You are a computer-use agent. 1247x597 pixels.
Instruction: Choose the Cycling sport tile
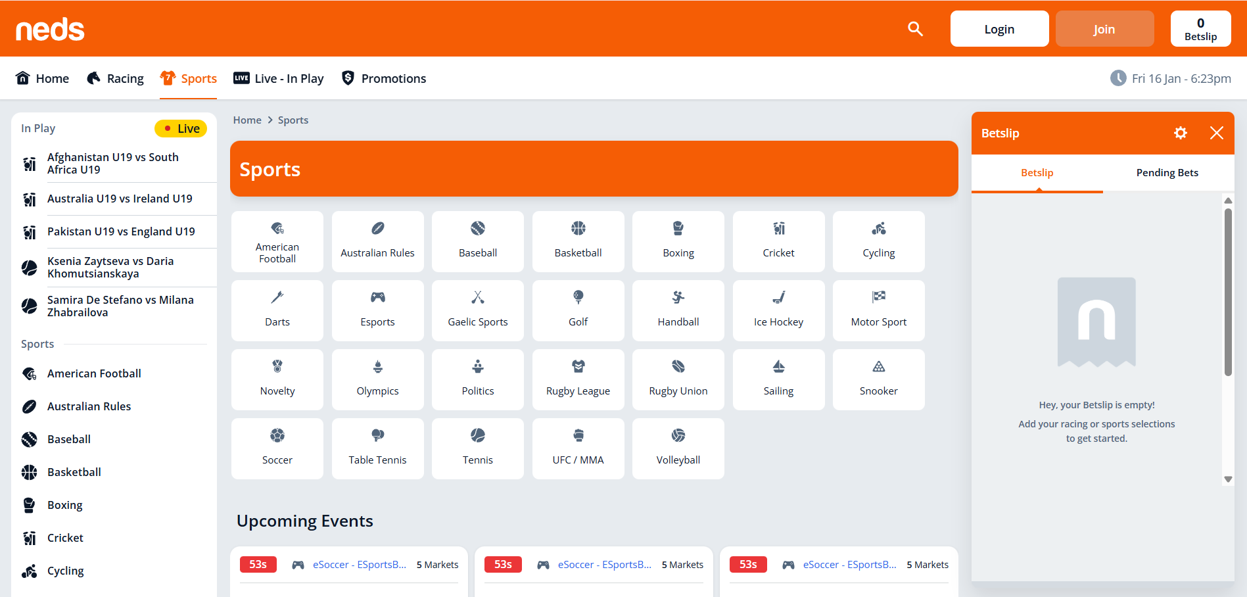879,241
